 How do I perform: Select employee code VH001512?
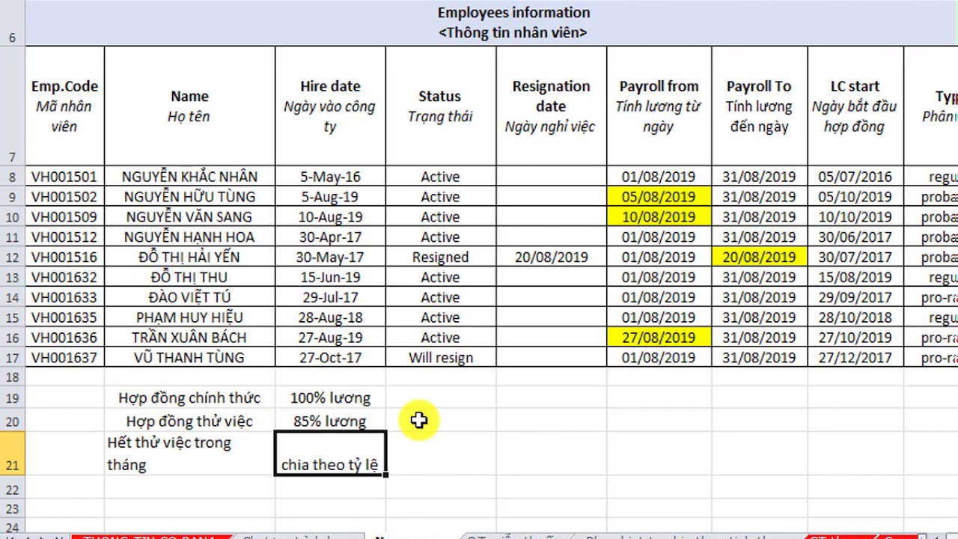pyautogui.click(x=64, y=237)
